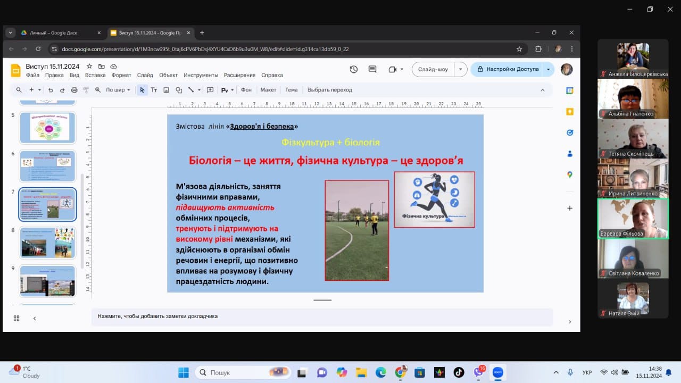Select slide 5 thumbnail
The width and height of the screenshot is (681, 383).
click(x=48, y=128)
